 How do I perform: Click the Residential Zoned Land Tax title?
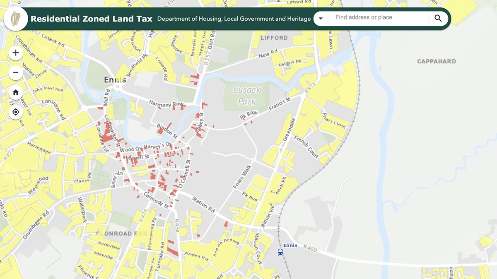tap(91, 19)
